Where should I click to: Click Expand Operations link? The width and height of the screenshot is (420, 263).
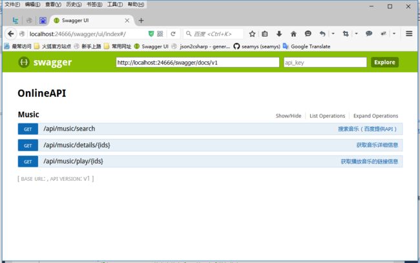pos(375,116)
